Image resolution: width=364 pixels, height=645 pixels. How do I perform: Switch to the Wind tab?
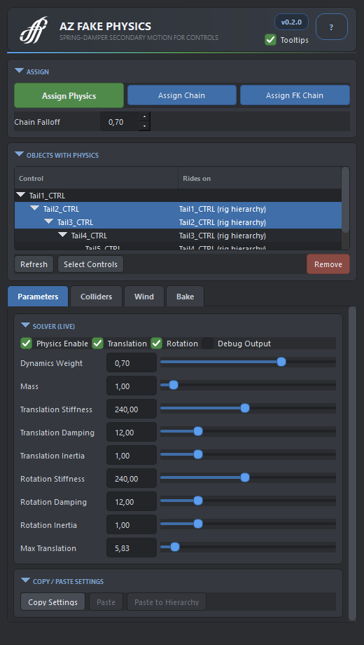pyautogui.click(x=144, y=297)
